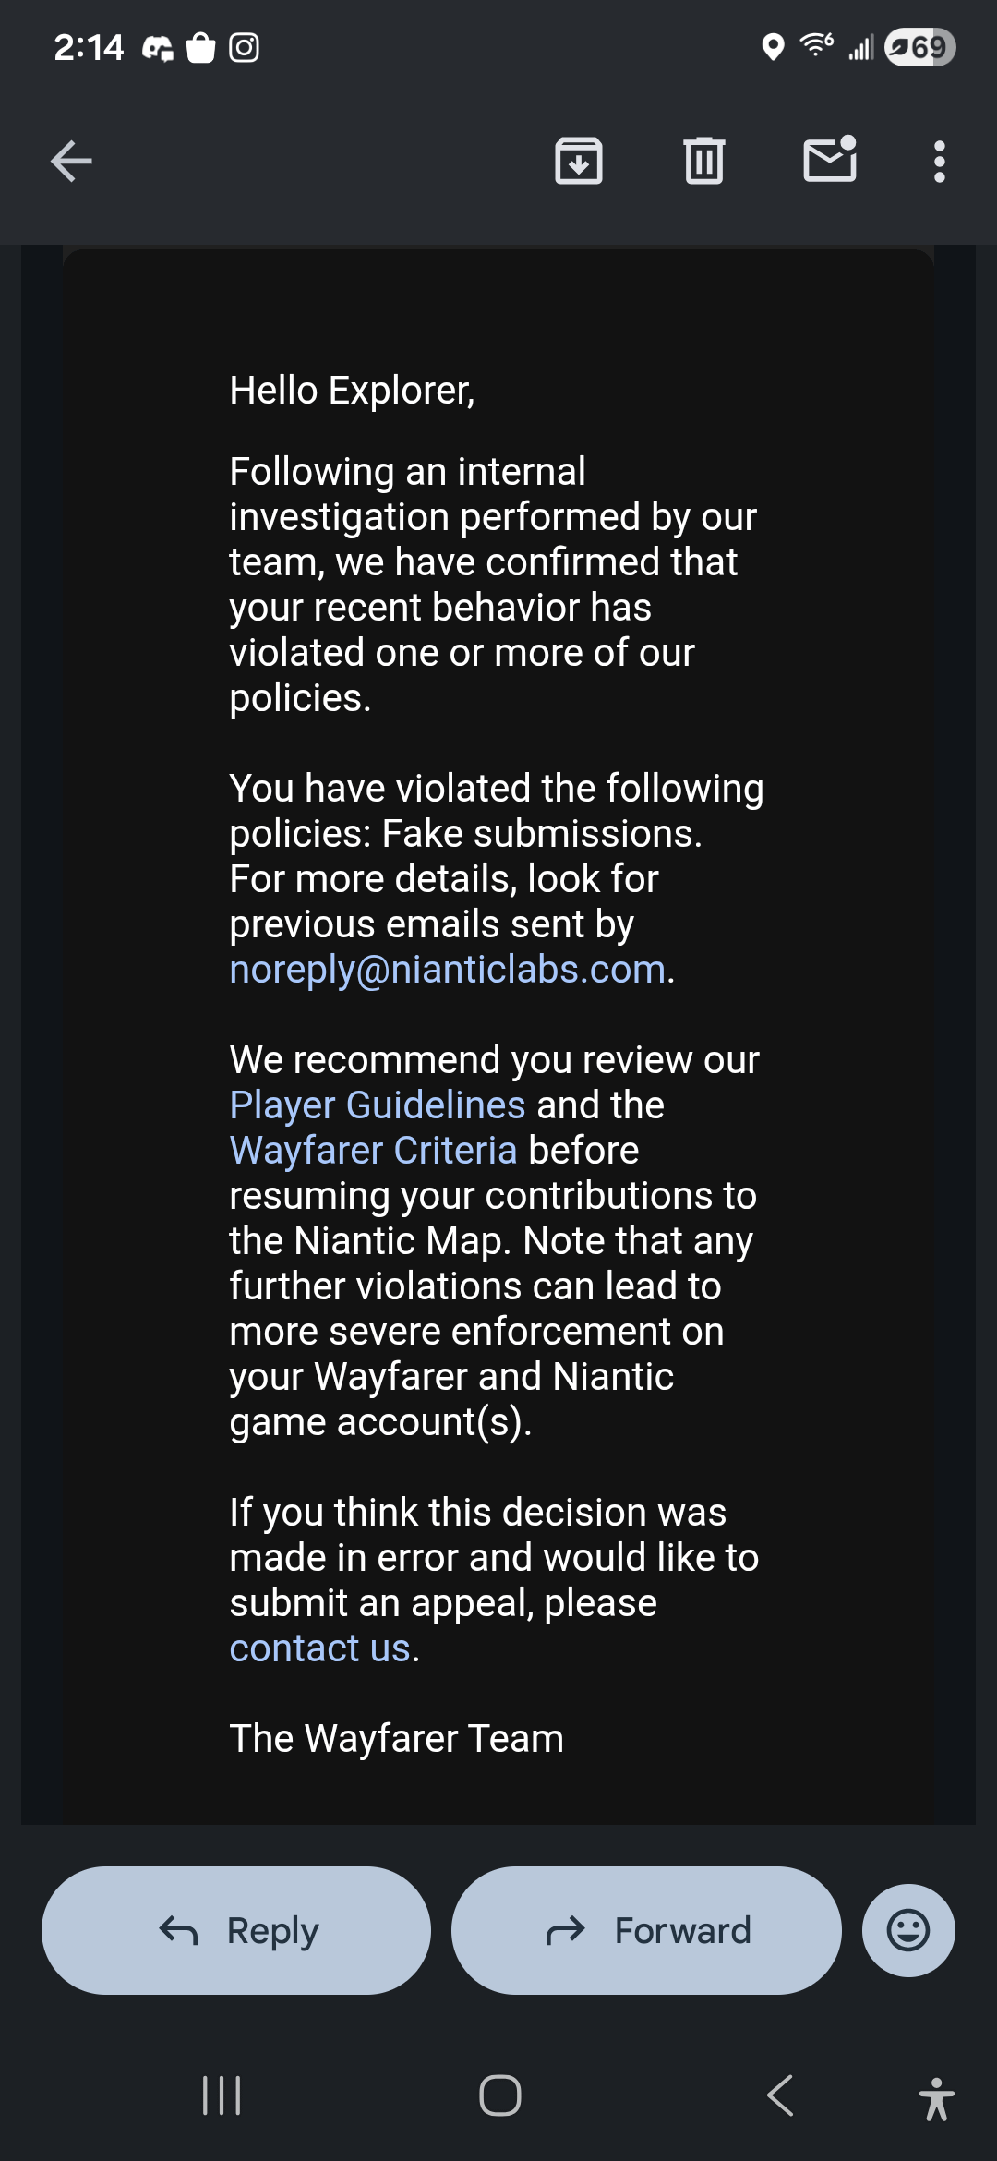
Task: Open the Wayfarer Criteria link
Action: point(373,1151)
